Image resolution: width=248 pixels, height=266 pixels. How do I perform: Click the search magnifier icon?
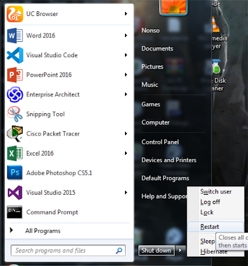click(119, 251)
